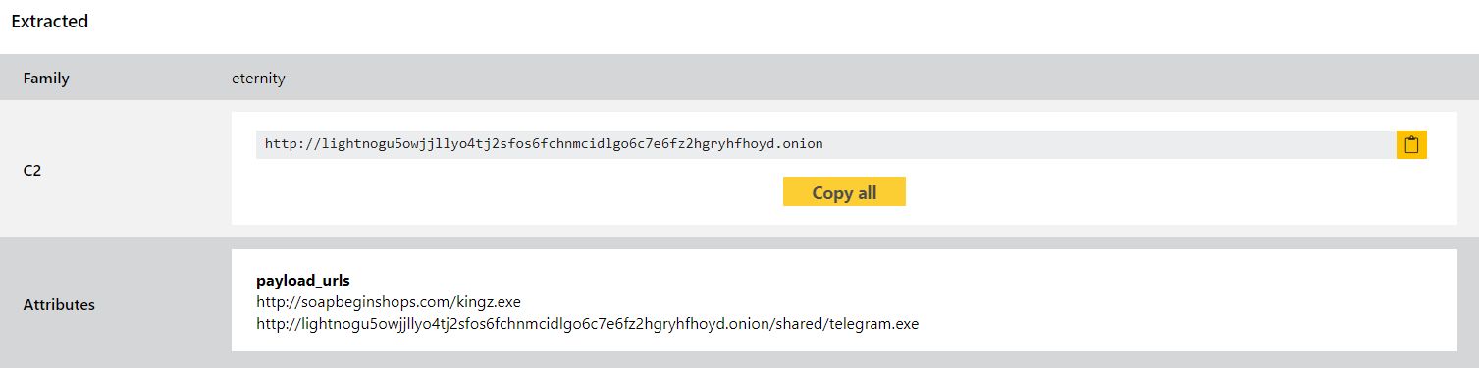Select the C2 onion address text field
This screenshot has width=1479, height=368.
click(825, 144)
